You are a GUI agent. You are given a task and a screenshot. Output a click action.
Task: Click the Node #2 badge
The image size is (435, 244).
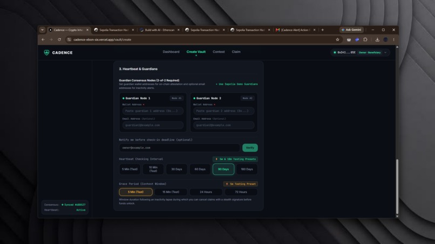[247, 98]
